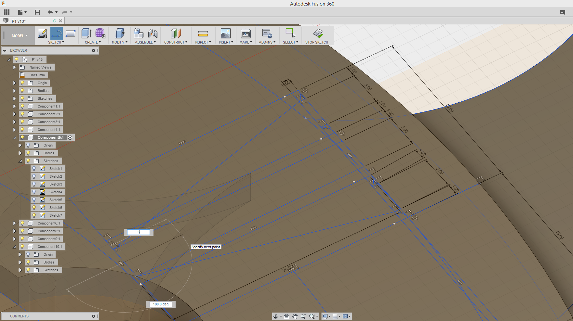
Task: Click the Look At navigation tool
Action: (x=286, y=316)
